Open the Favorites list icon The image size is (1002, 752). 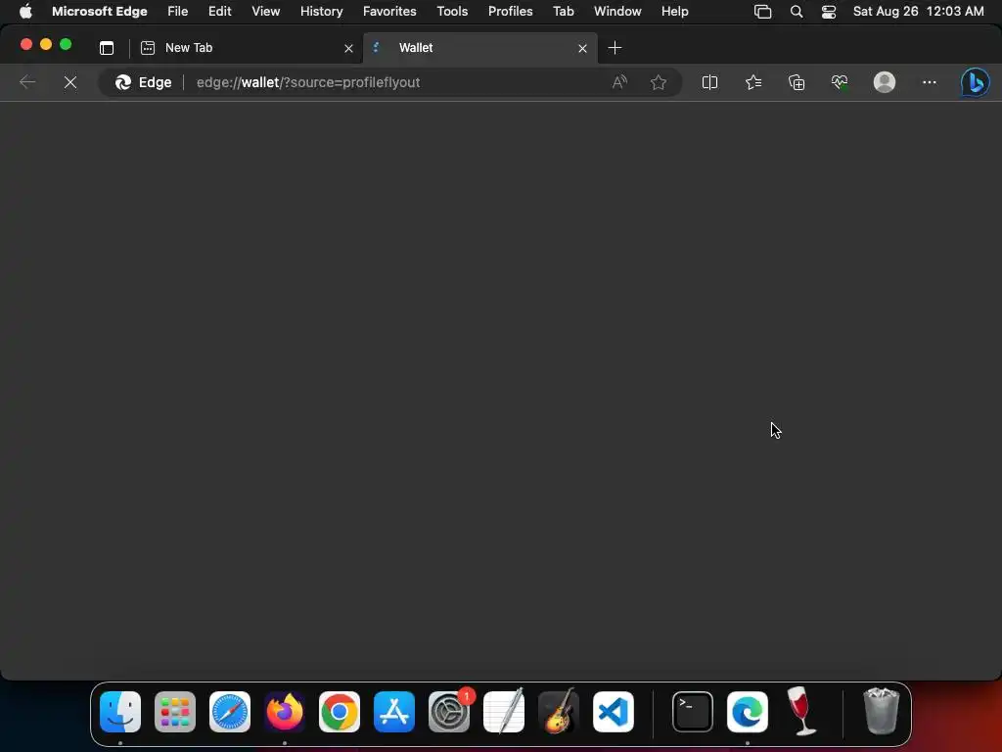(753, 82)
